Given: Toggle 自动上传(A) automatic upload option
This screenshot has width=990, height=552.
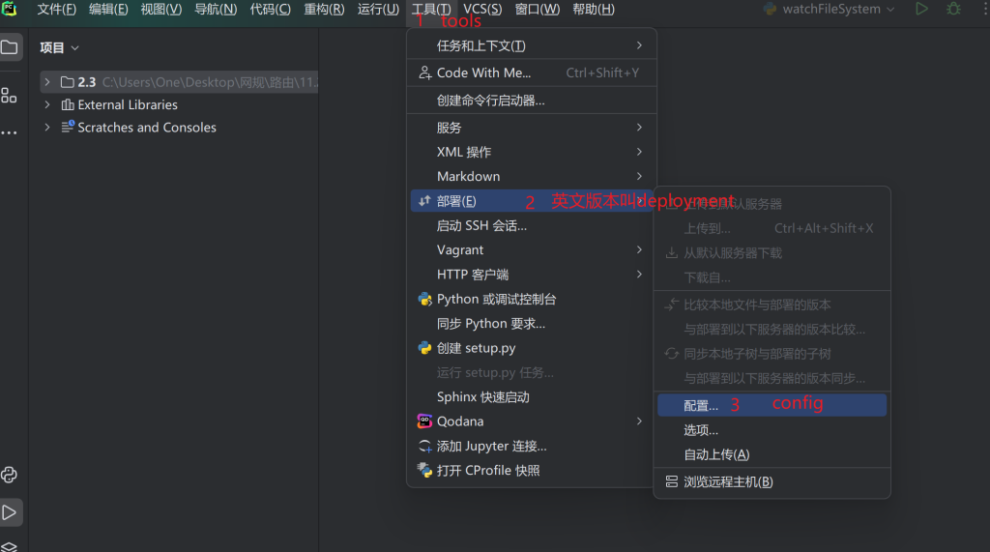Looking at the screenshot, I should pos(716,454).
